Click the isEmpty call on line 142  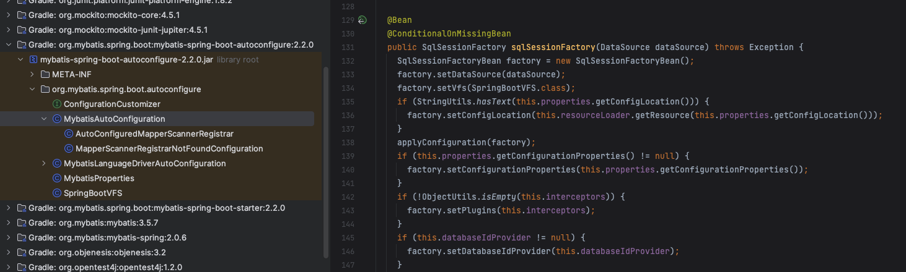499,197
